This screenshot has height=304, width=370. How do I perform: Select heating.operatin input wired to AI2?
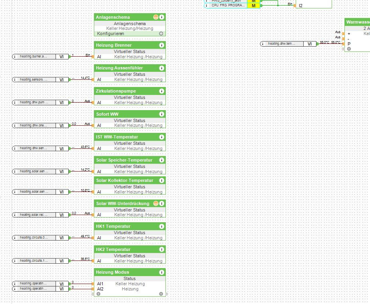point(33,289)
